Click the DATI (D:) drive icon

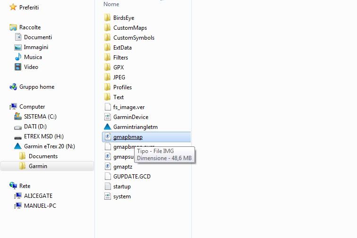(18, 127)
